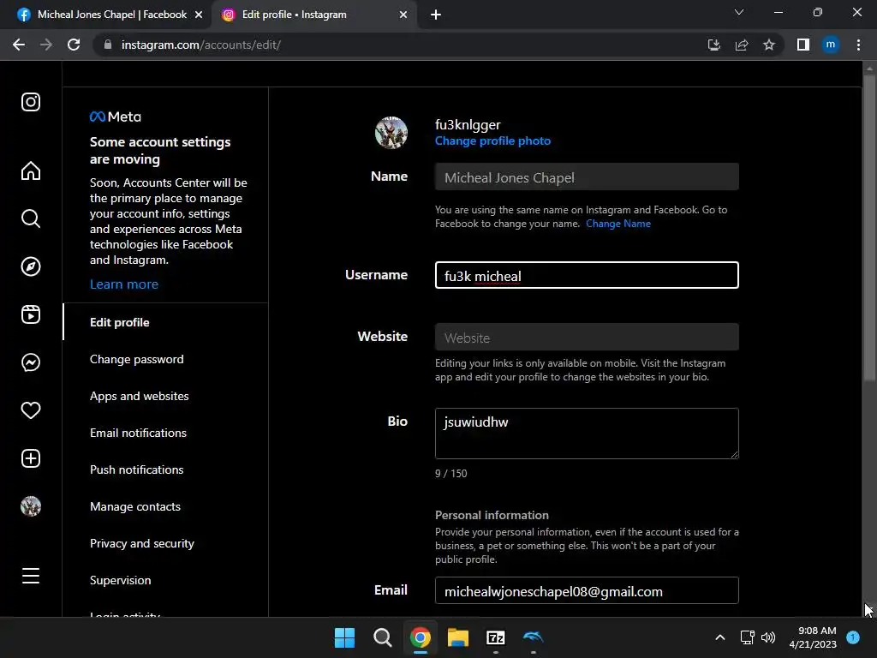This screenshot has height=658, width=877.
Task: Click the share page icon in address bar
Action: click(742, 45)
